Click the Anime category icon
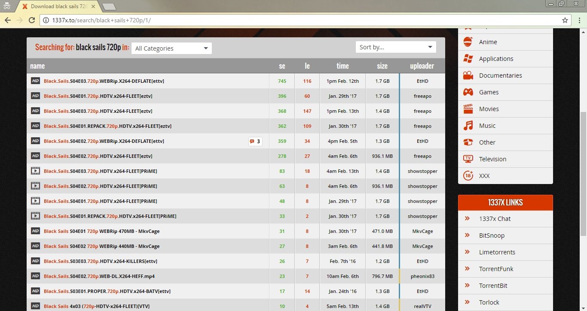The height and width of the screenshot is (311, 587). click(468, 42)
